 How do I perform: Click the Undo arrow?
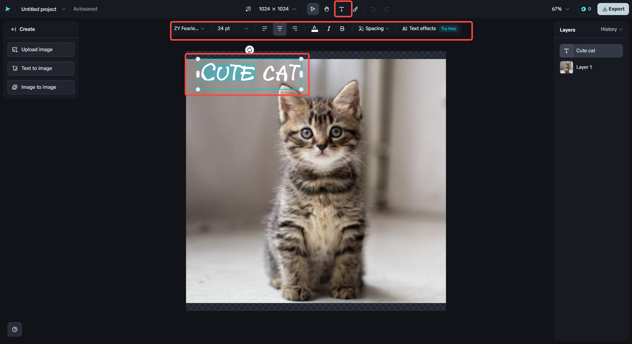tap(373, 9)
